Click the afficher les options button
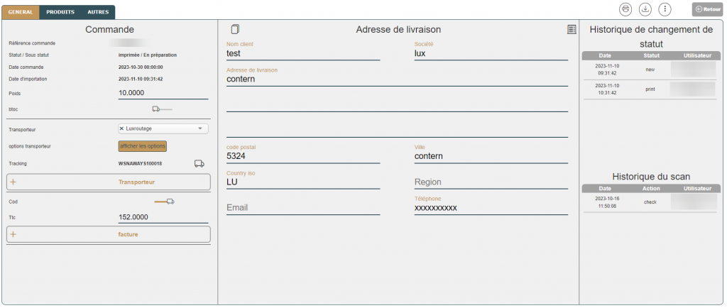 click(x=142, y=146)
